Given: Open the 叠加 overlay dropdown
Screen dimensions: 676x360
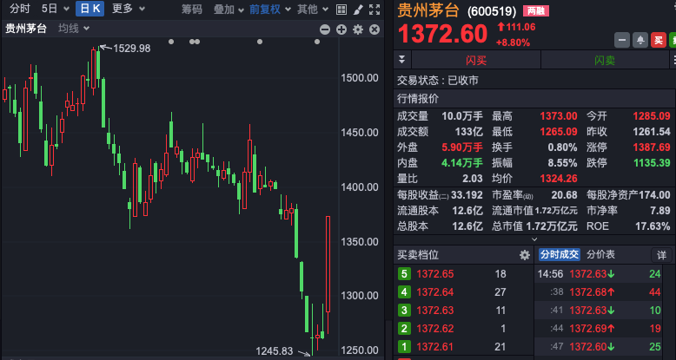Looking at the screenshot, I should click(x=229, y=9).
